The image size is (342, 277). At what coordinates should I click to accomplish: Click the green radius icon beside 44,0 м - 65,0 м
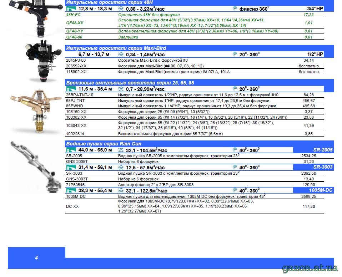(x=71, y=150)
